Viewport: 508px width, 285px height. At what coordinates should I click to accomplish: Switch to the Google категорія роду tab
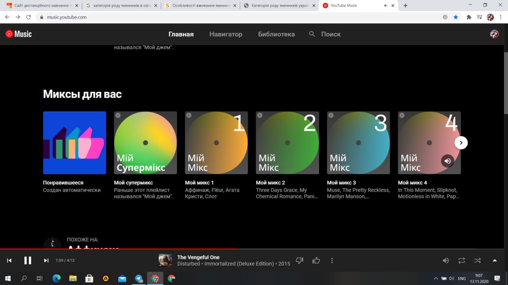tap(121, 6)
